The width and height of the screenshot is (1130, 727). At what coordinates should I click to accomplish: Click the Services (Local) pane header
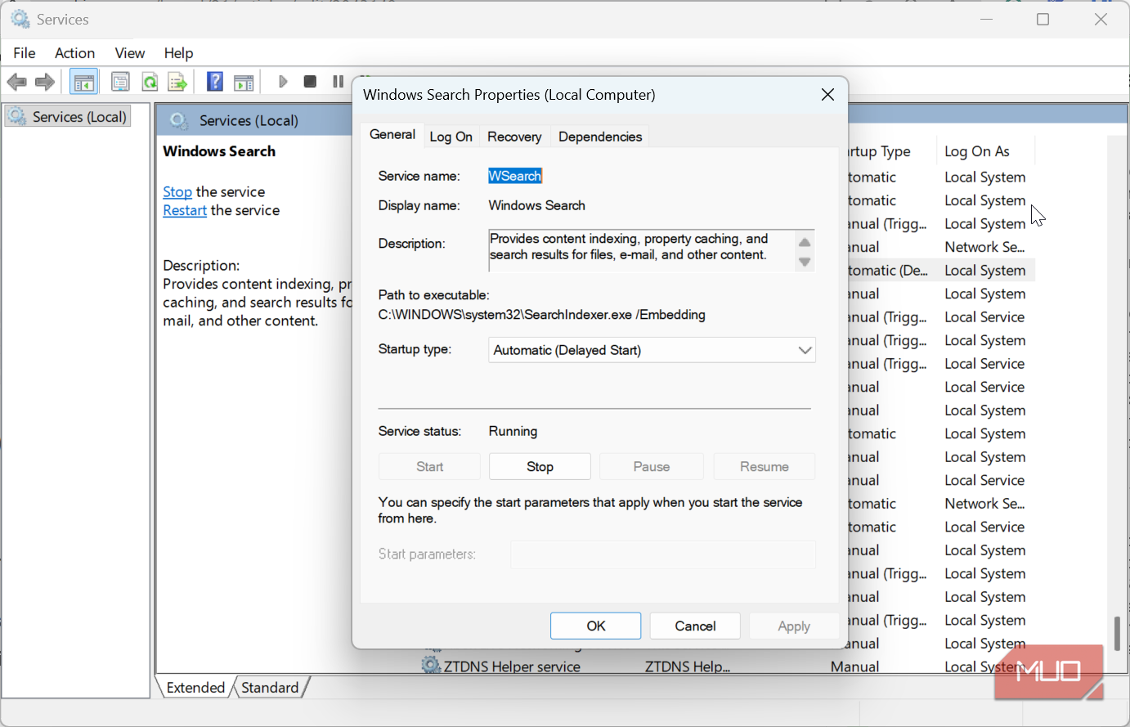[249, 121]
